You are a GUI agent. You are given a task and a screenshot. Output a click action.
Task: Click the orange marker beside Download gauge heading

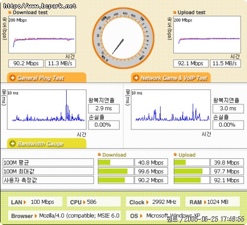[x=99, y=154]
